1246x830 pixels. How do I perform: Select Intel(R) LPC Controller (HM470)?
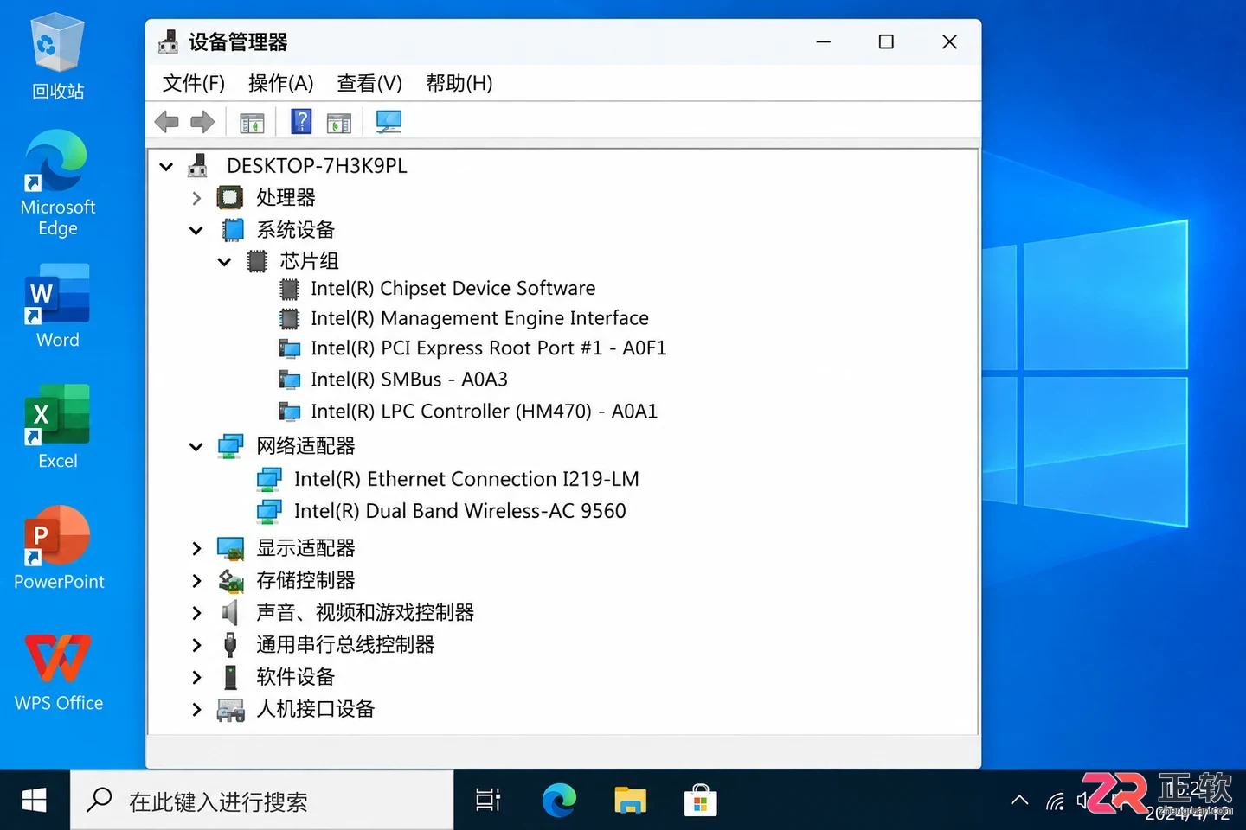[468, 412]
